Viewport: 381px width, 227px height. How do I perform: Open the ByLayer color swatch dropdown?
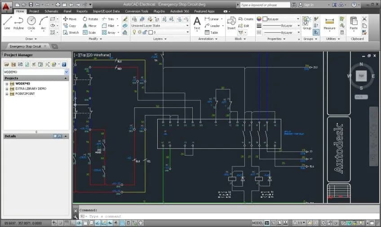coord(279,19)
